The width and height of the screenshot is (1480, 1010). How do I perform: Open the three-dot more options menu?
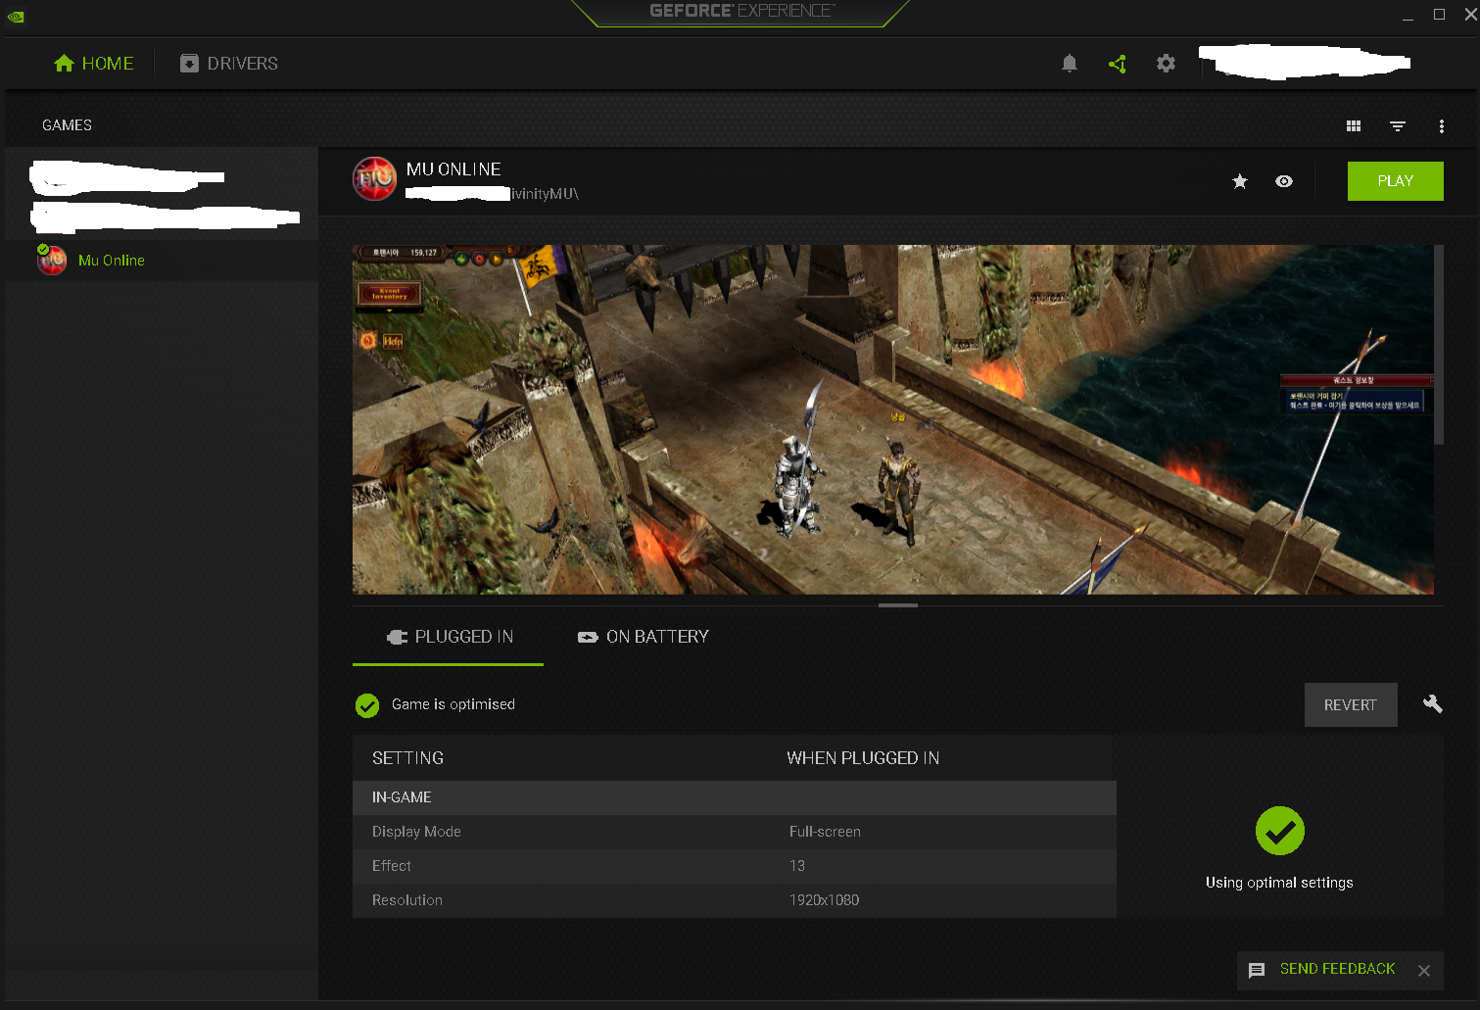pyautogui.click(x=1442, y=125)
